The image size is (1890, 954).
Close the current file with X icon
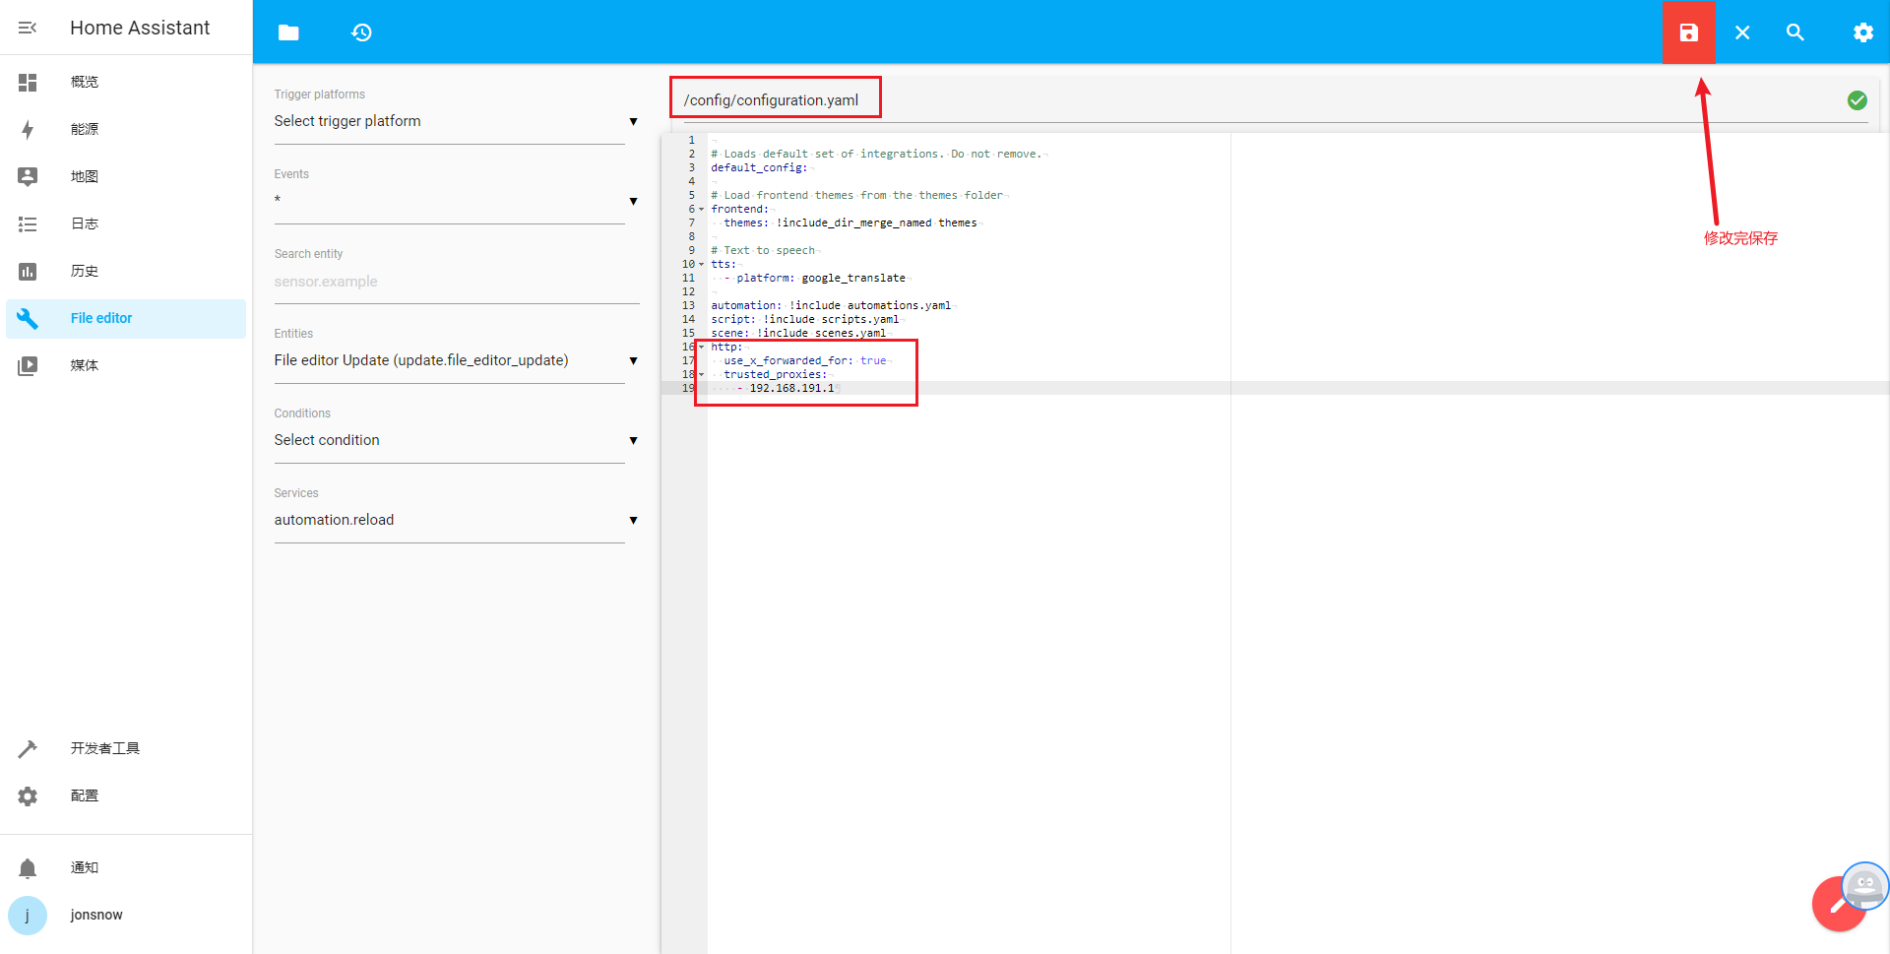1741,32
